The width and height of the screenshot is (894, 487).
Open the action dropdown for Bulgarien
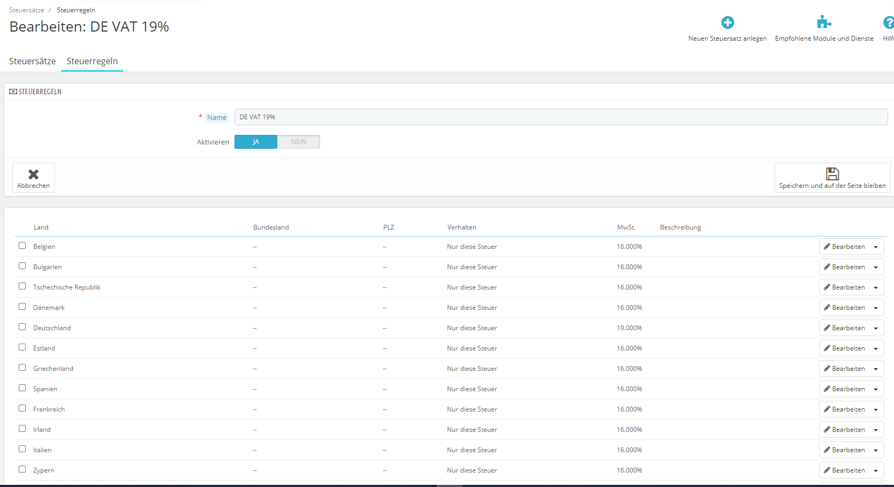(876, 267)
